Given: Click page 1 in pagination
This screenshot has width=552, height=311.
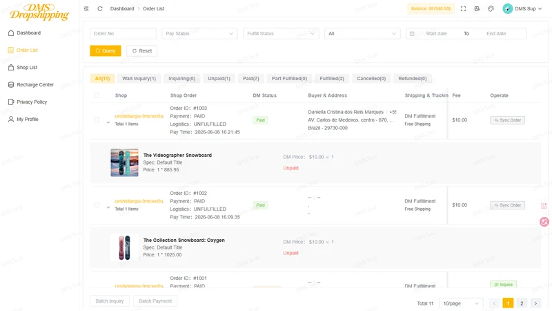Looking at the screenshot, I should pos(508,303).
